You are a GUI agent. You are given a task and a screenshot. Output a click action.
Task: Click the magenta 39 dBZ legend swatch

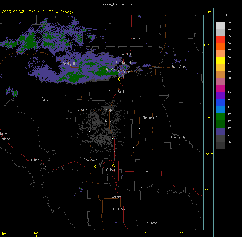pyautogui.click(x=221, y=89)
